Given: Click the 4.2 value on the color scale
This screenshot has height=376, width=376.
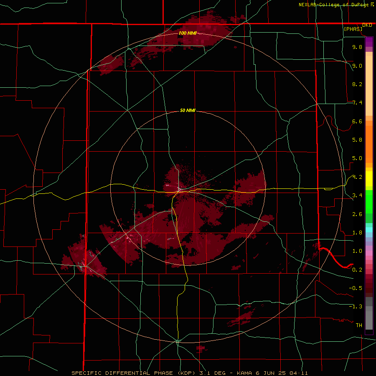Looking at the screenshot, I should click(x=357, y=177).
